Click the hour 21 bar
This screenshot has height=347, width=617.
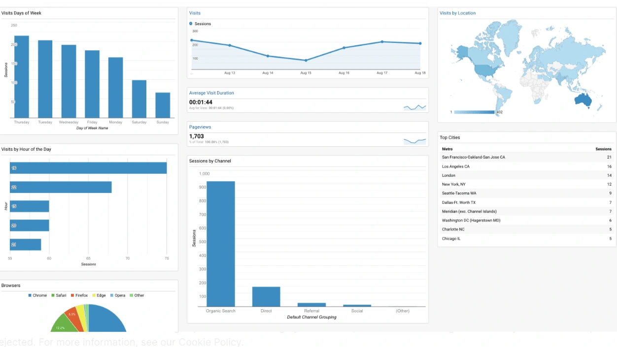pyautogui.click(x=26, y=245)
